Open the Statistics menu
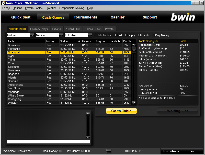The width and height of the screenshot is (205, 155). tap(51, 8)
